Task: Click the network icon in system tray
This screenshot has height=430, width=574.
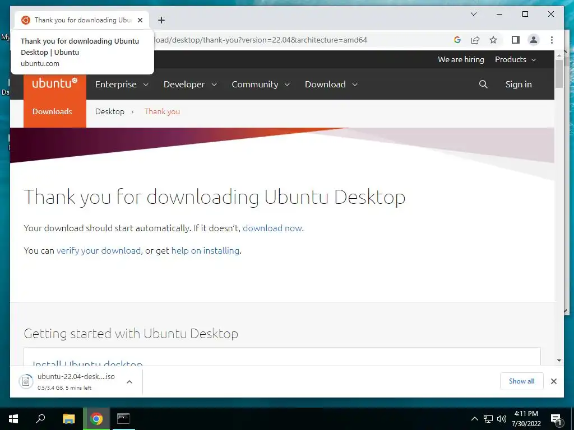Action: pyautogui.click(x=488, y=419)
